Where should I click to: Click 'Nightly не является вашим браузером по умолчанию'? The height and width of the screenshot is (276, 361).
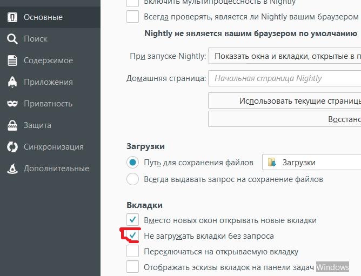click(251, 33)
